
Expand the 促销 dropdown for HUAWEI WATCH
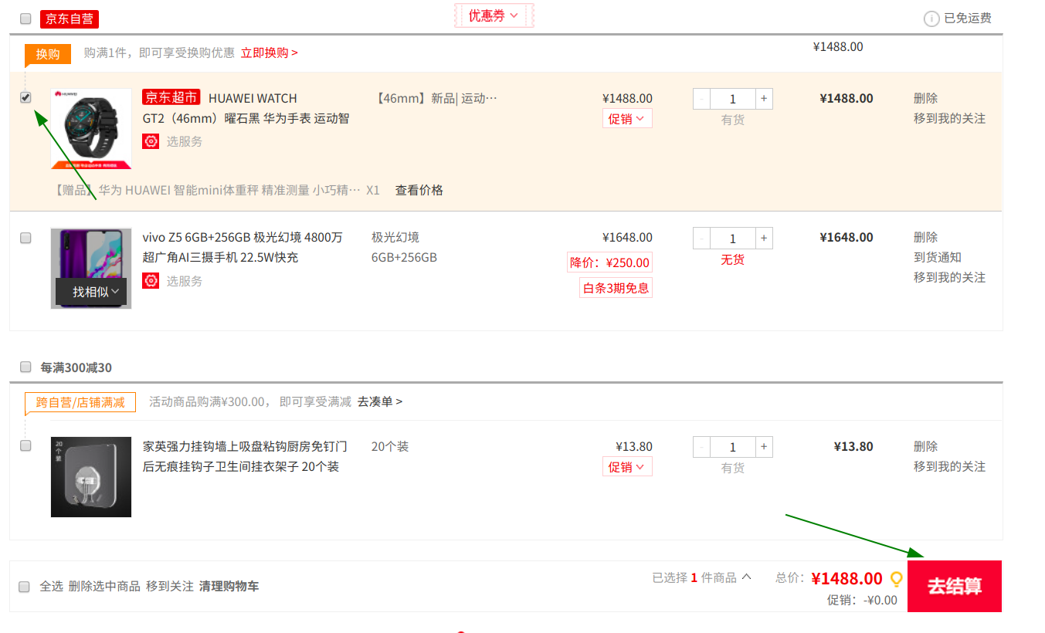(627, 119)
